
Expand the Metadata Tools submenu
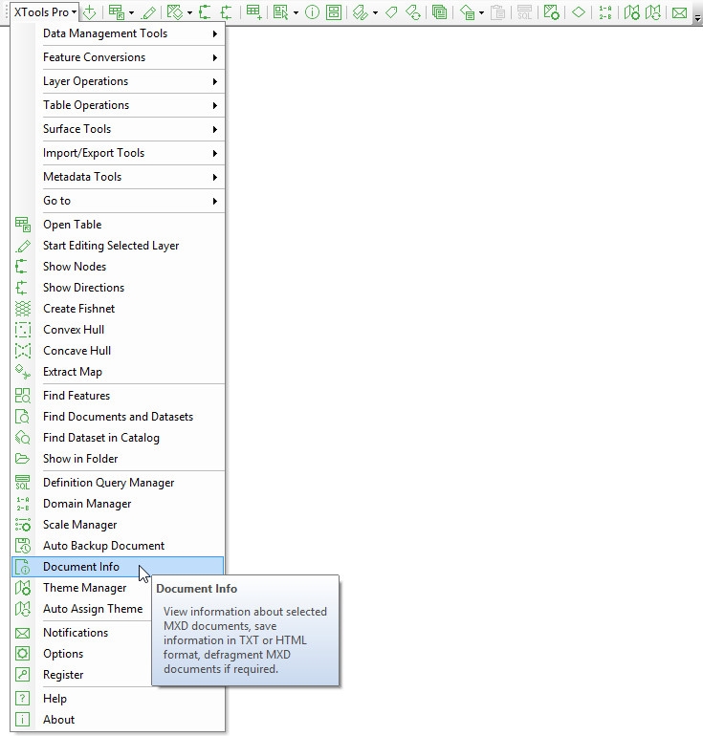[118, 178]
